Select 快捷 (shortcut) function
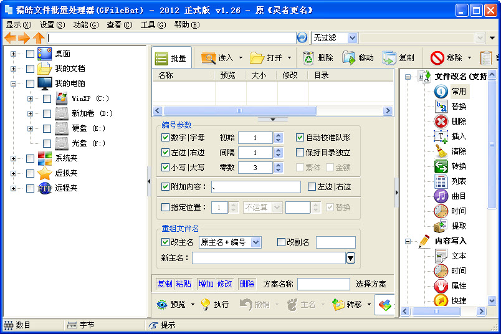 pyautogui.click(x=459, y=301)
